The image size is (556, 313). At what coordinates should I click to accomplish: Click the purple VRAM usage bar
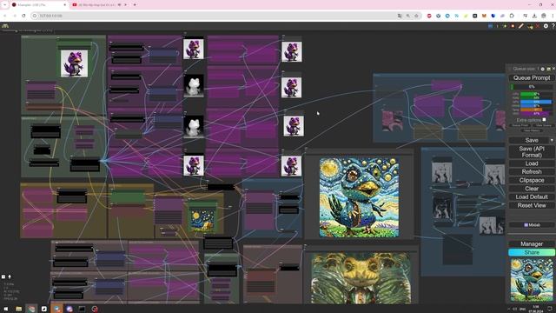(x=536, y=114)
